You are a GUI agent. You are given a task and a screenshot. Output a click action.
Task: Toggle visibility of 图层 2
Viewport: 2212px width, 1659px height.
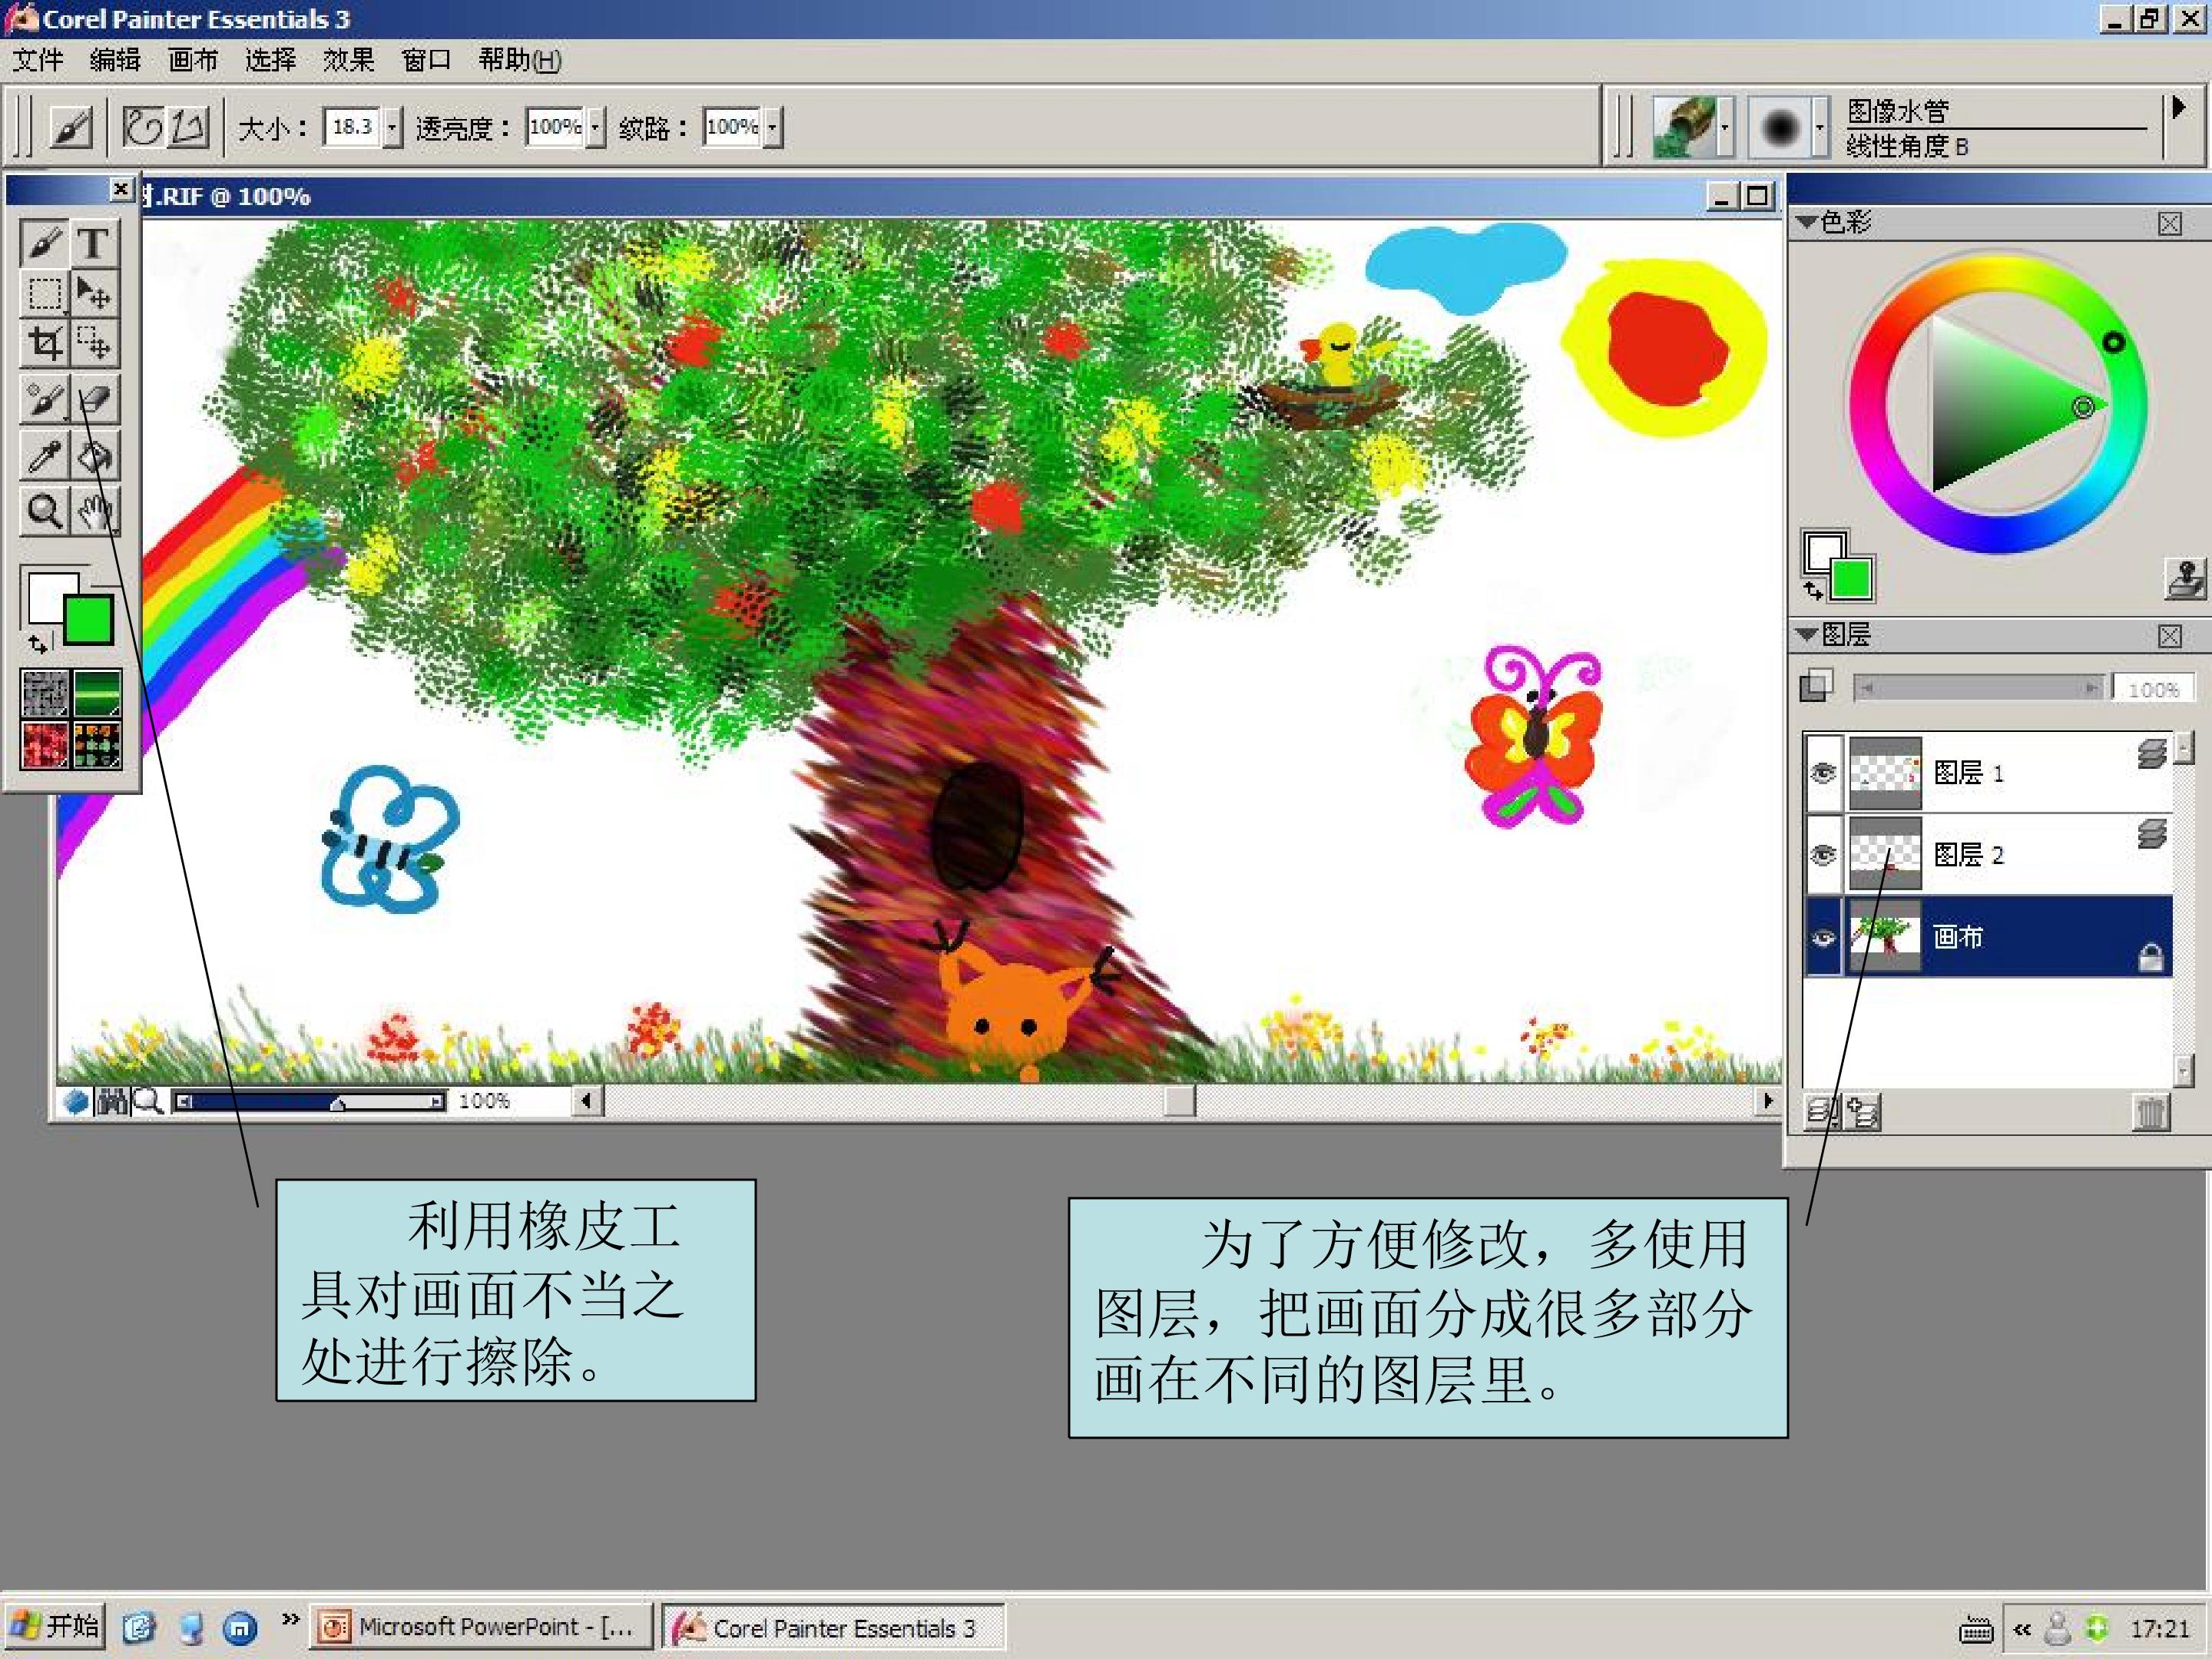(1823, 855)
